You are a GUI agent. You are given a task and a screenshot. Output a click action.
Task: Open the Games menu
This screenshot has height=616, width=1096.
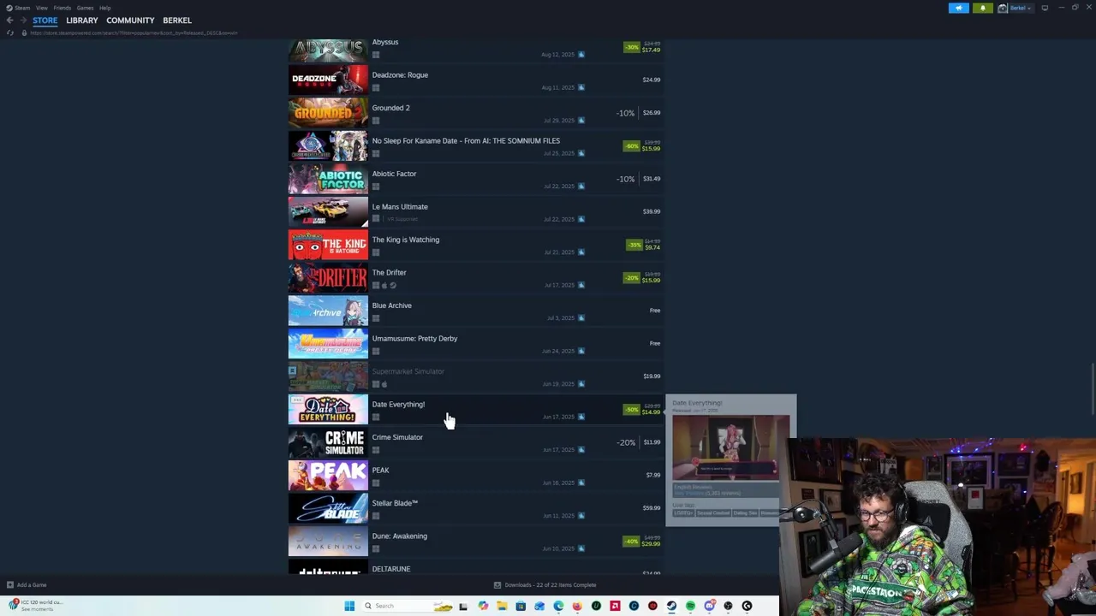[85, 8]
